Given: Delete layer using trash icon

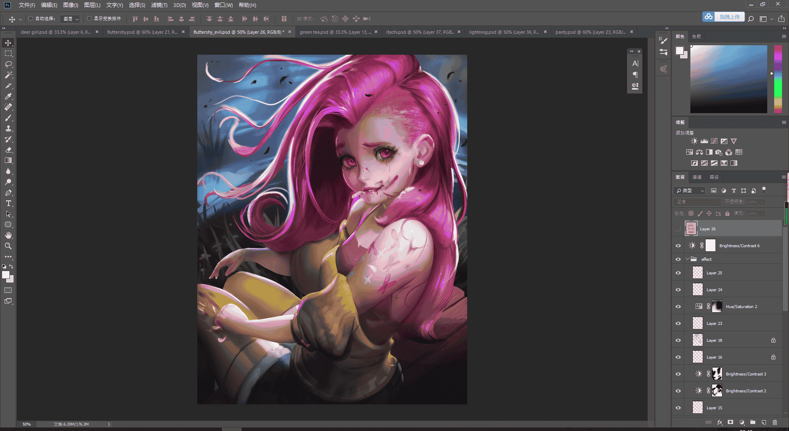Looking at the screenshot, I should click(775, 422).
